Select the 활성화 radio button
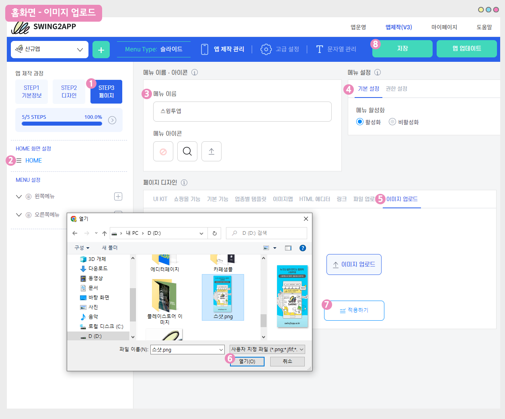 tap(360, 122)
